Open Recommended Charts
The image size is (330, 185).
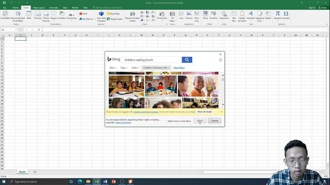click(x=133, y=16)
